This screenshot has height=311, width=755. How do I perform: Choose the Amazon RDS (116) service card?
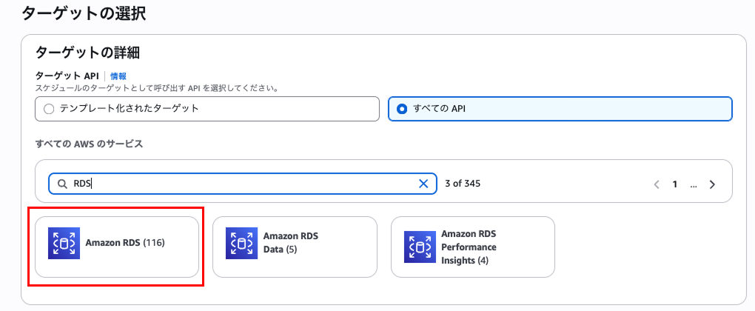[x=117, y=247]
